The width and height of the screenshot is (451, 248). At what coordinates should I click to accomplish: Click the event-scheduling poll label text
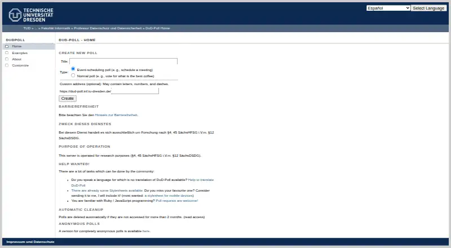(x=115, y=70)
